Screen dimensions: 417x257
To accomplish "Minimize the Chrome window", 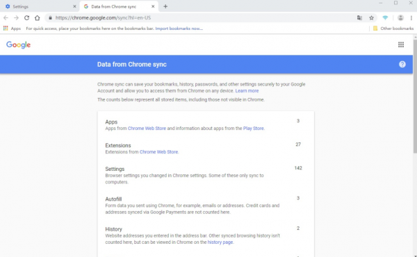I will [x=381, y=3].
